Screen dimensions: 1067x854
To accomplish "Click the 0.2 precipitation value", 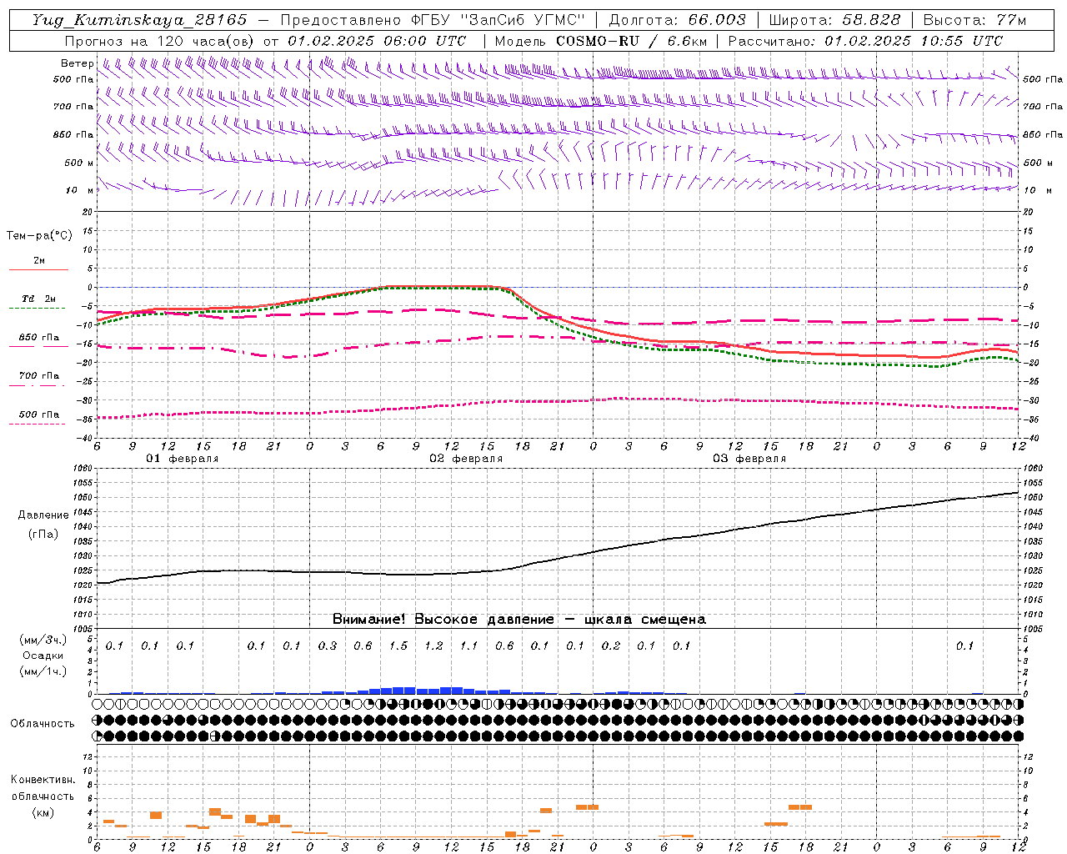I will pyautogui.click(x=611, y=646).
